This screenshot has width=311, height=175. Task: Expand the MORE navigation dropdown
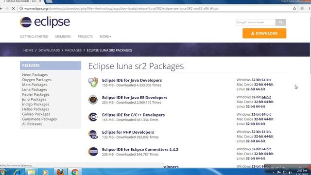coord(105,36)
